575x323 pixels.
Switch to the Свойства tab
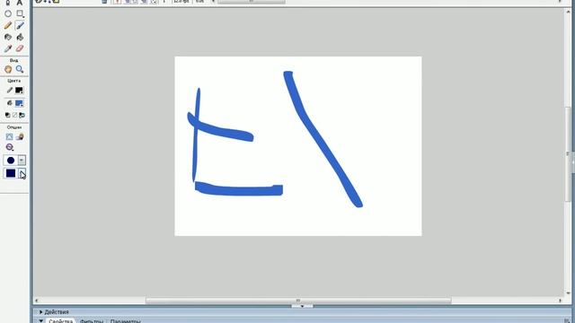[x=60, y=321]
